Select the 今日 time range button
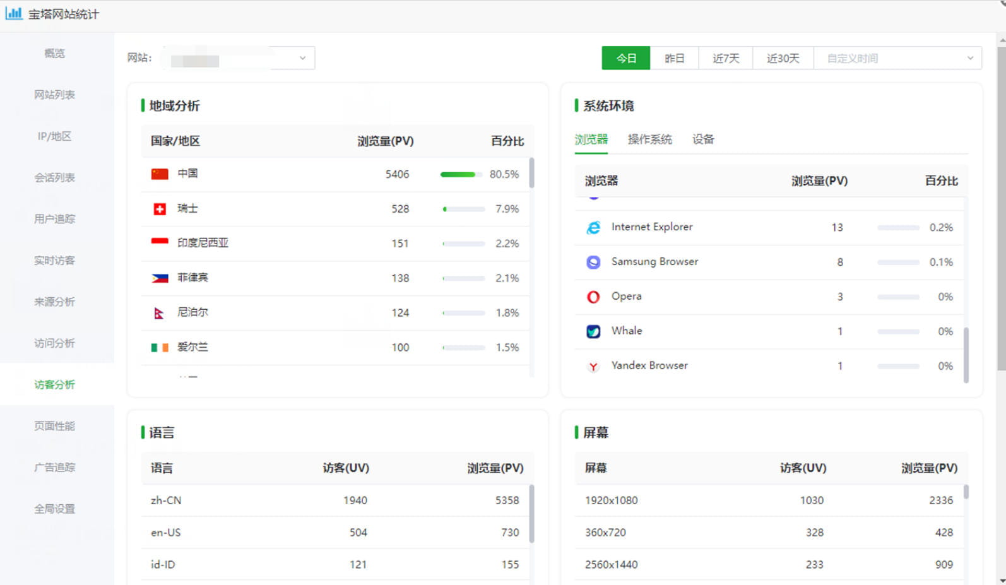 [x=626, y=58]
